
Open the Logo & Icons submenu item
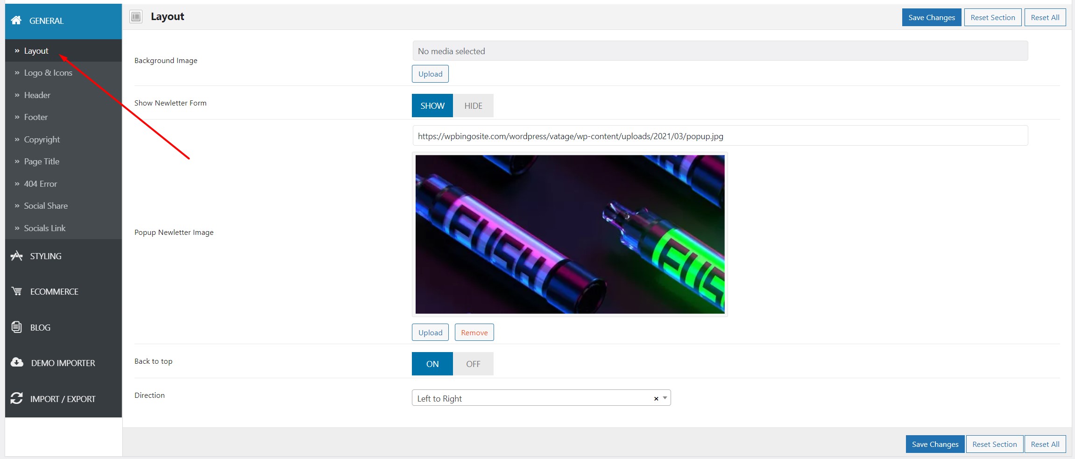click(64, 73)
